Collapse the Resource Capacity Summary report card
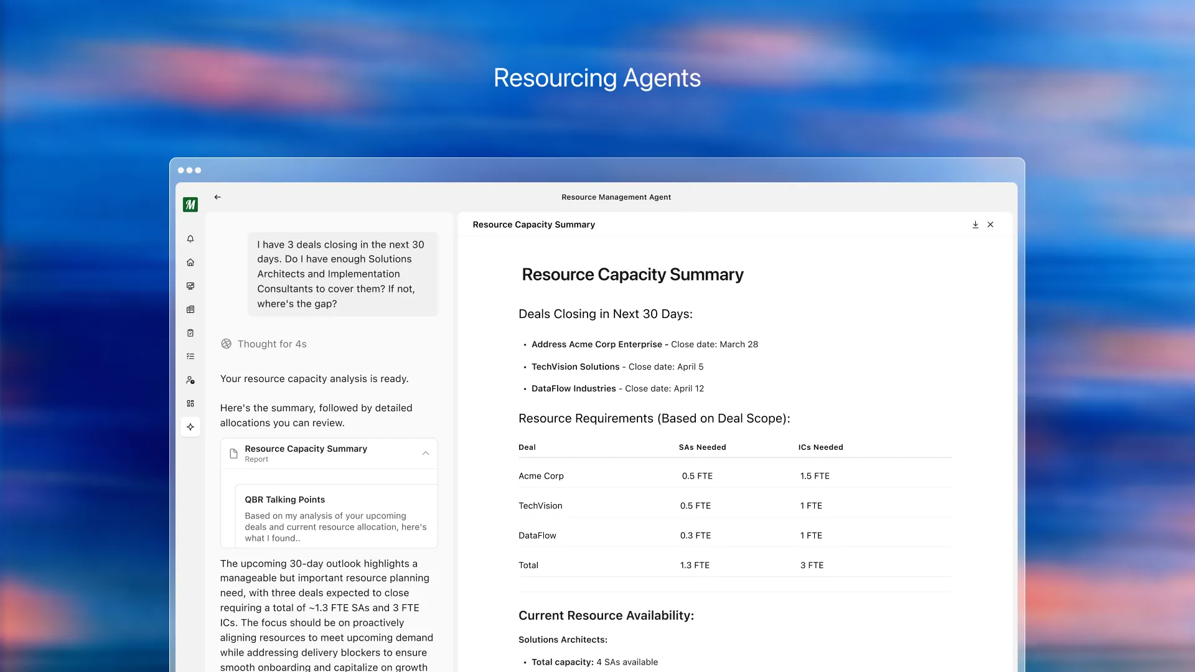 pyautogui.click(x=426, y=454)
